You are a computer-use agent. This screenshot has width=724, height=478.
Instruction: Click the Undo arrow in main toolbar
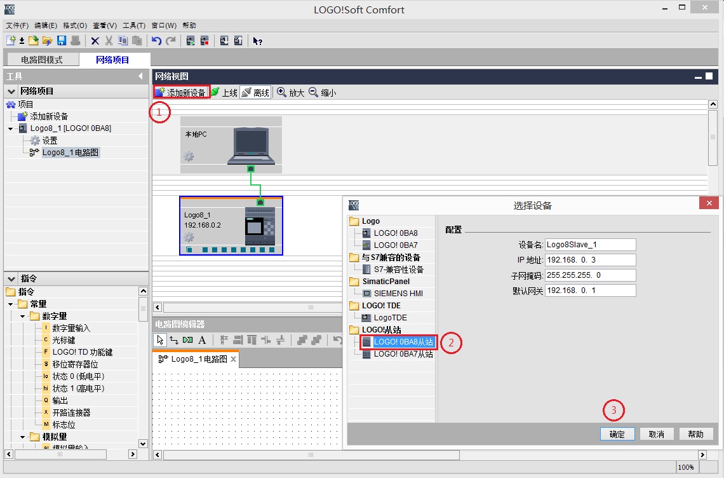(x=156, y=41)
